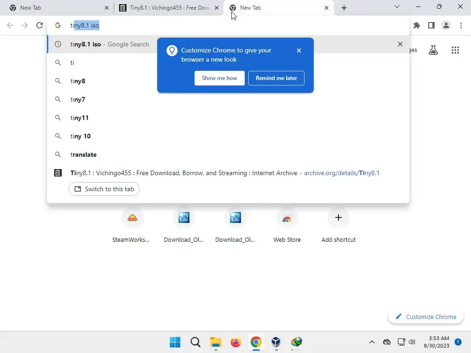Open the clock showing 3:53 AM
The width and height of the screenshot is (471, 353).
(437, 342)
